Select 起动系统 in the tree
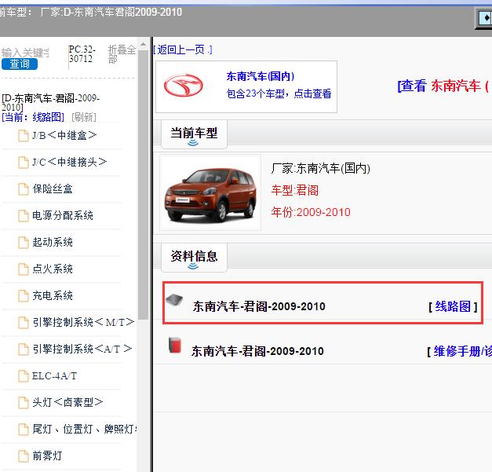The image size is (492, 472). (x=53, y=243)
